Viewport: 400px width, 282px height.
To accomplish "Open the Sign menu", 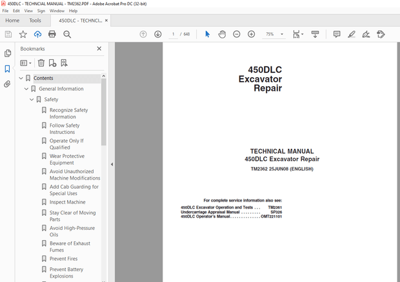I will pyautogui.click(x=41, y=11).
